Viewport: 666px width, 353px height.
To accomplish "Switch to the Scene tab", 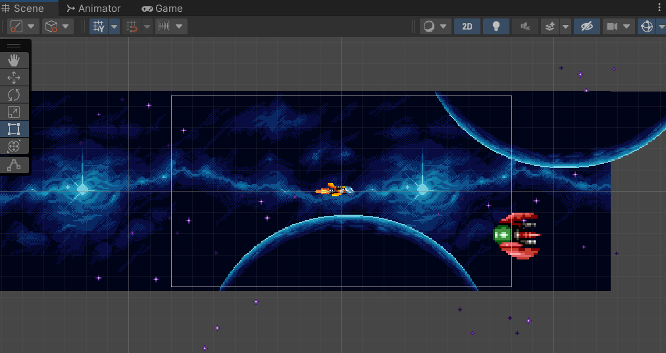I will pyautogui.click(x=23, y=9).
